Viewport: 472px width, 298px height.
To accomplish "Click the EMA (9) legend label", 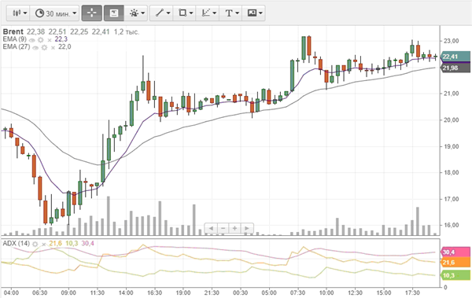I will (x=15, y=39).
